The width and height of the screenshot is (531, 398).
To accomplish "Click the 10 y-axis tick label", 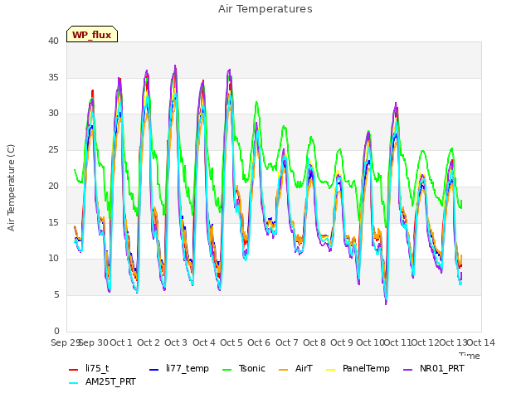I will point(53,259).
